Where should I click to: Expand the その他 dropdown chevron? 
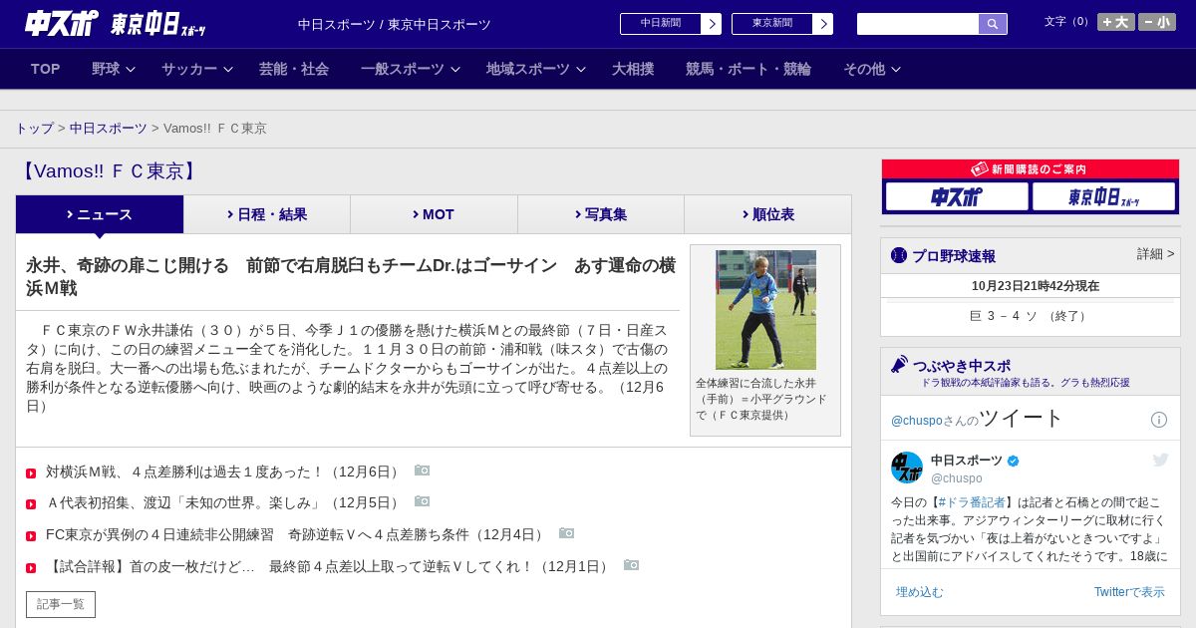point(896,70)
